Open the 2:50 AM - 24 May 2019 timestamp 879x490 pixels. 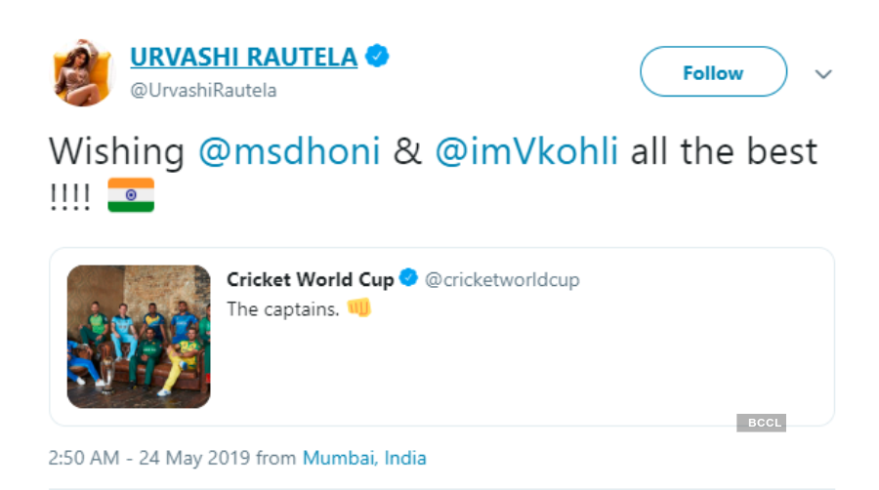click(149, 457)
